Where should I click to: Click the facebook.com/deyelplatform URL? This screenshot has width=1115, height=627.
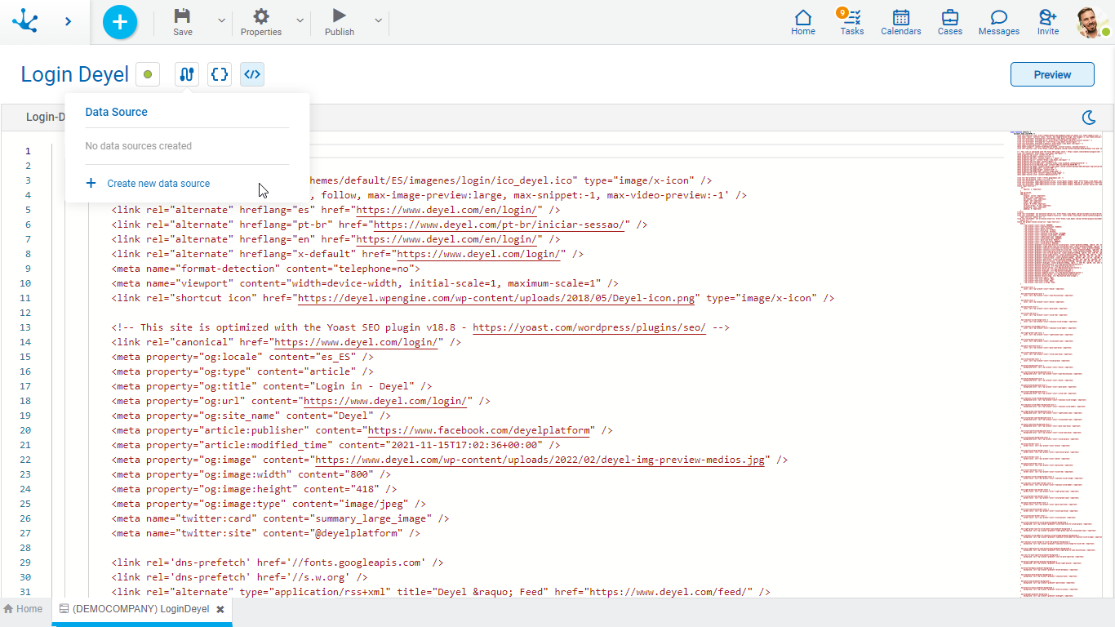click(481, 430)
